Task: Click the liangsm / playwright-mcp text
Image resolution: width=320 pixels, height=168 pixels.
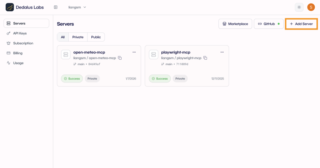Action: click(181, 58)
